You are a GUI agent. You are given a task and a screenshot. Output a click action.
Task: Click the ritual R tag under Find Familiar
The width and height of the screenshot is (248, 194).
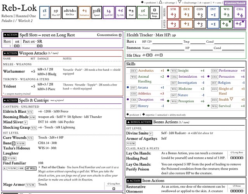coord(5,168)
